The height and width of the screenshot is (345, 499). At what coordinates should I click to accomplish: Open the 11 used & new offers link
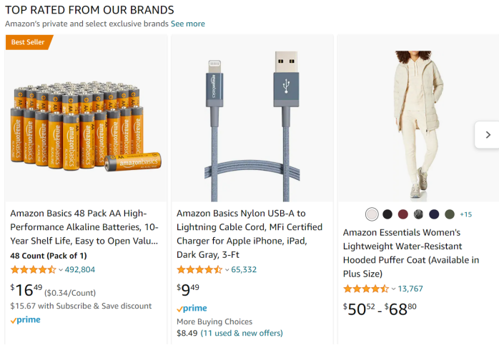pyautogui.click(x=242, y=333)
